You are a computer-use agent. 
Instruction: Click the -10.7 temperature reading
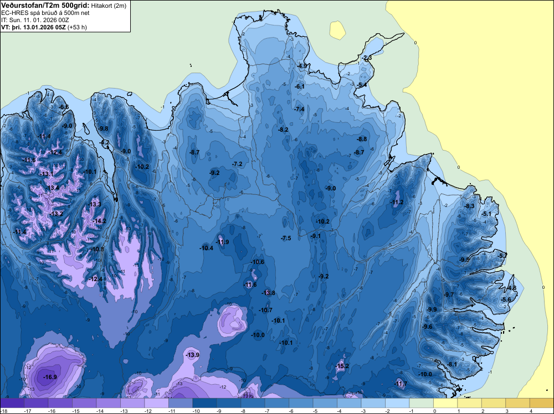click(x=265, y=310)
